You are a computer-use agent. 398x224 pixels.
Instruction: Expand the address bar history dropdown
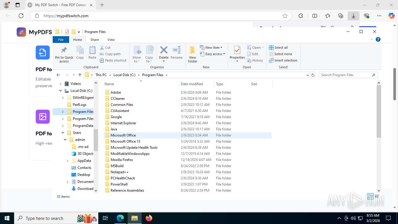[308, 75]
